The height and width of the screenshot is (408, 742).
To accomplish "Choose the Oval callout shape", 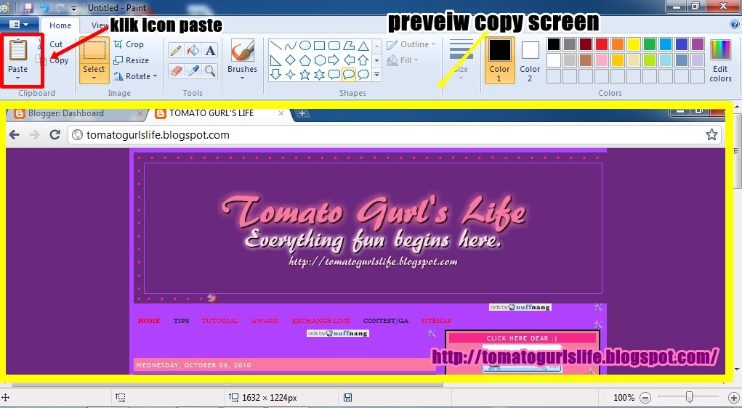I will click(x=349, y=75).
